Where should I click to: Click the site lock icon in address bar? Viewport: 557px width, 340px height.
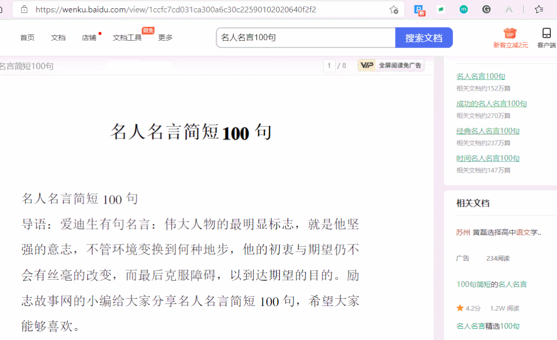24,10
